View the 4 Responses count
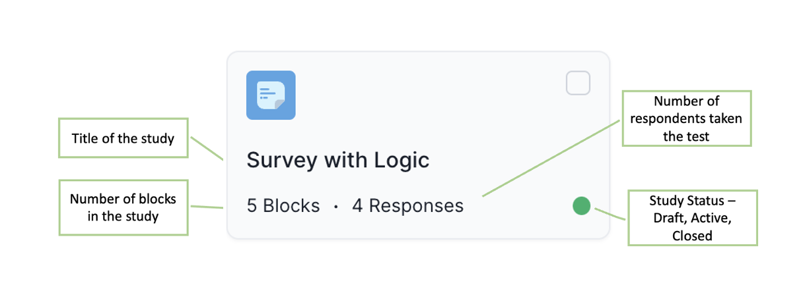This screenshot has height=287, width=803. 407,206
